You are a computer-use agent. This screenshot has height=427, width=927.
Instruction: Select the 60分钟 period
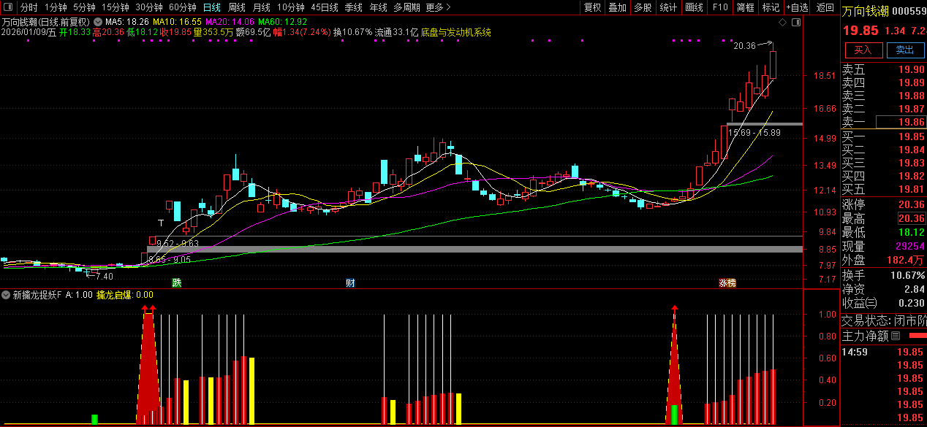[x=183, y=7]
